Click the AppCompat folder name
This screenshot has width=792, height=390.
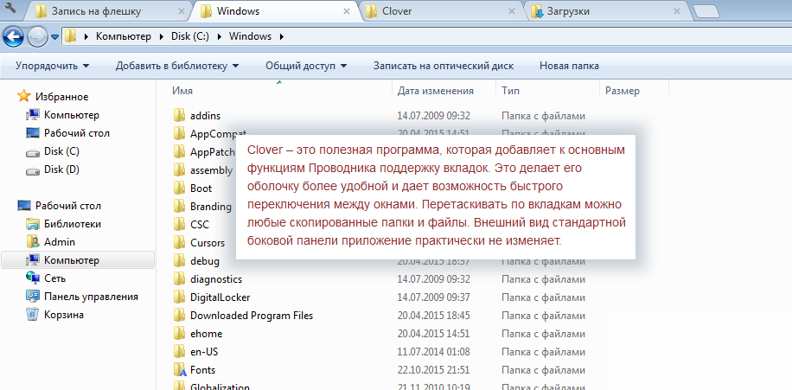pos(218,133)
